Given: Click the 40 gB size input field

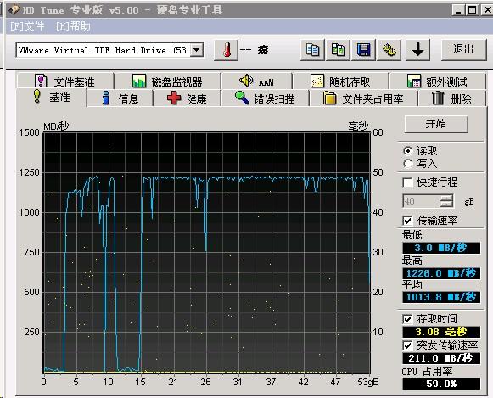Looking at the screenshot, I should [x=422, y=201].
